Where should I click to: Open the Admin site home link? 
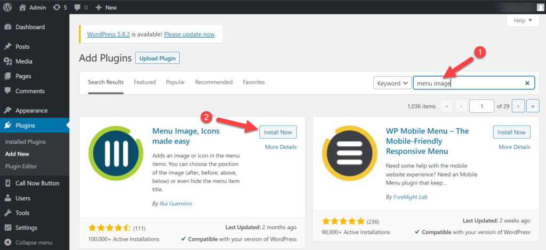[33, 7]
